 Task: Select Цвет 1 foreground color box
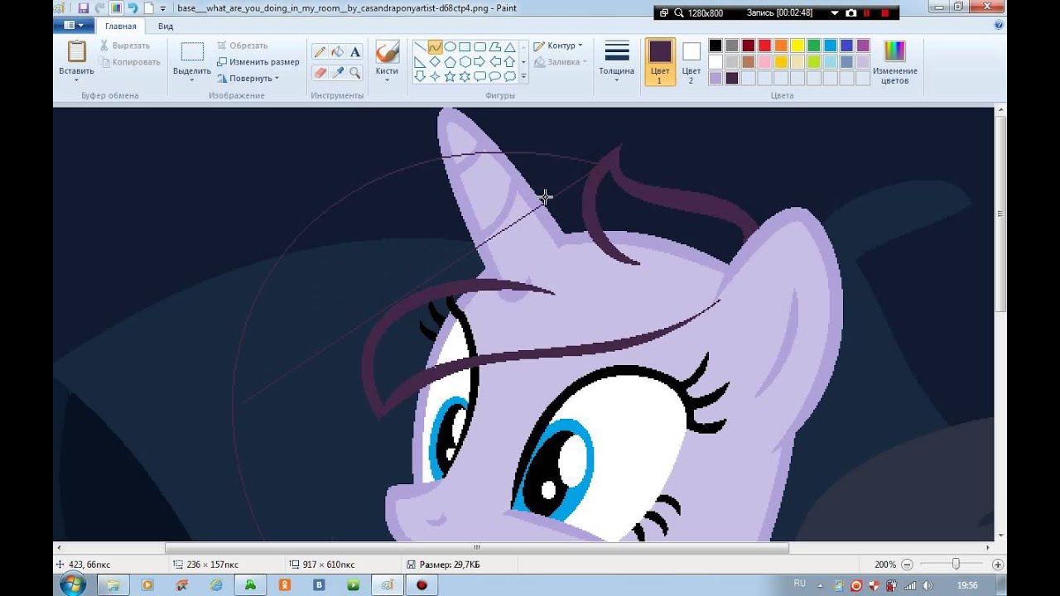[x=660, y=62]
